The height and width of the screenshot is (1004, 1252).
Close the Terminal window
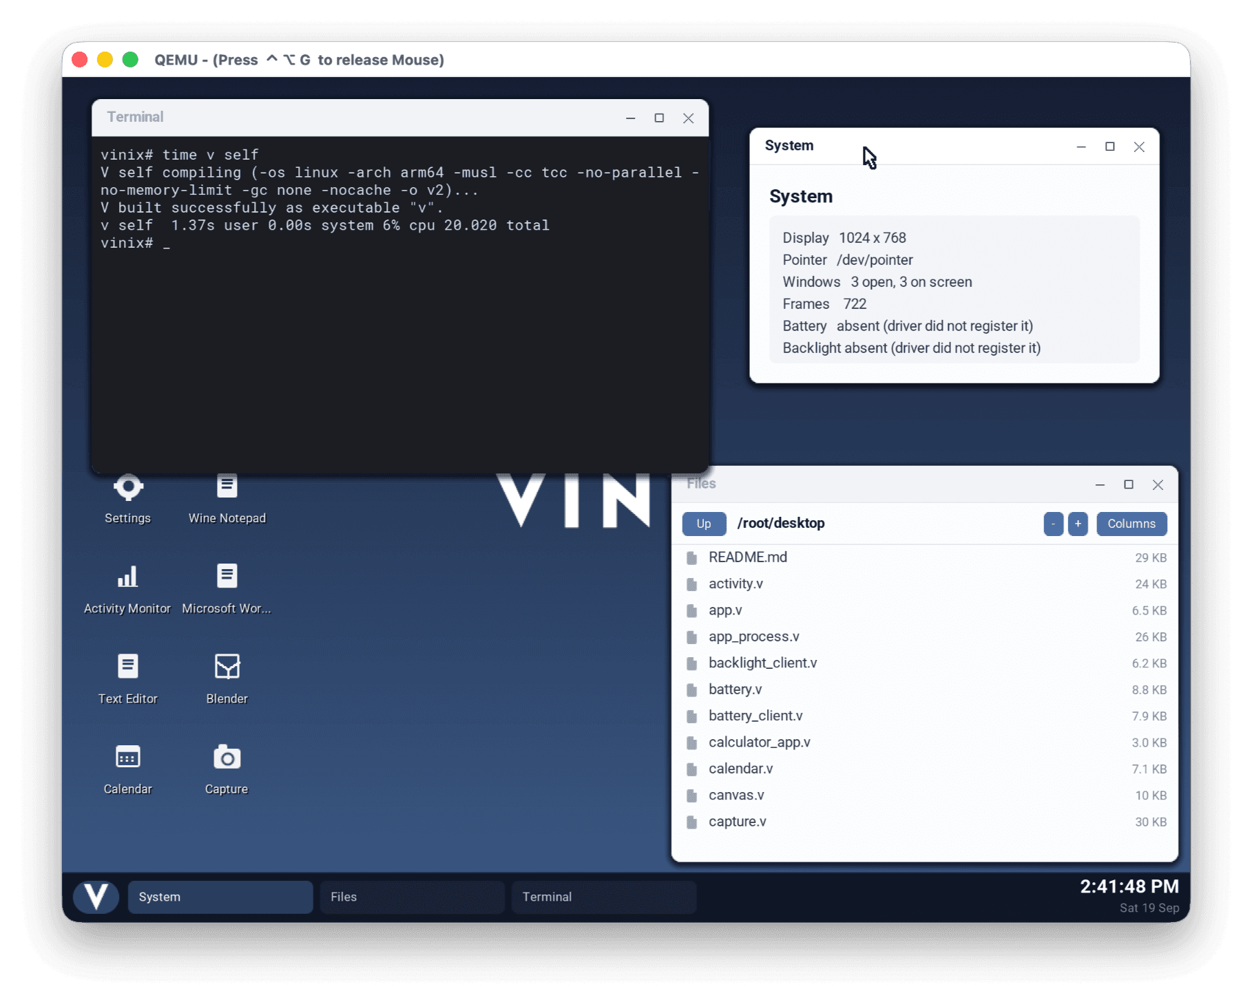pyautogui.click(x=688, y=118)
